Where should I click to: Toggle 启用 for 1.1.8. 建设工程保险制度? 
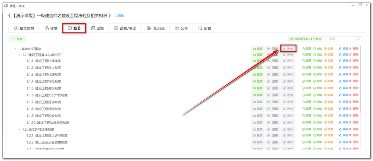(306, 109)
